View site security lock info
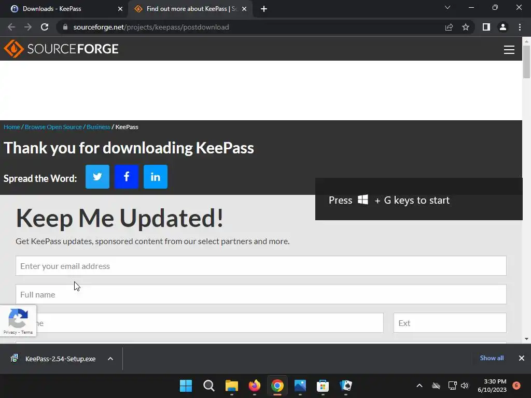Viewport: 531px width, 398px height. coord(65,27)
